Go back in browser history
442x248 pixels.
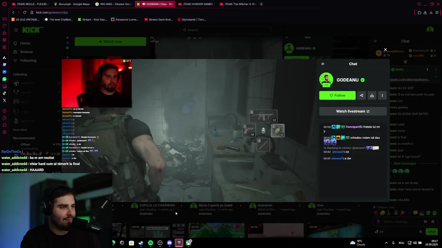point(13,12)
